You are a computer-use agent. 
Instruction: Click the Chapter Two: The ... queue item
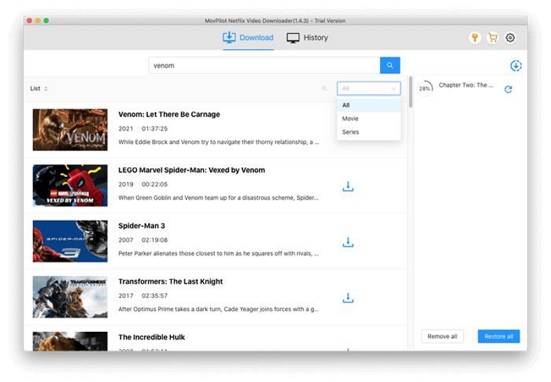[466, 85]
